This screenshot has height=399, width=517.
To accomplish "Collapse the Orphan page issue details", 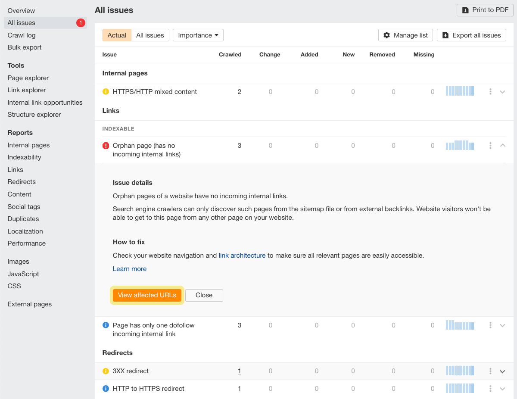I will [x=503, y=145].
